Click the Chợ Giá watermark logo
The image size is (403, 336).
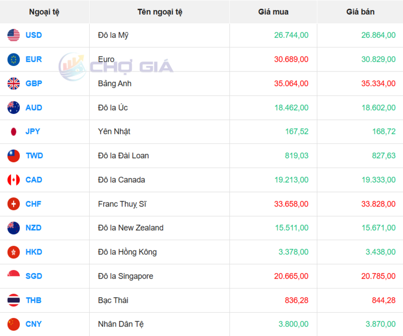click(116, 66)
